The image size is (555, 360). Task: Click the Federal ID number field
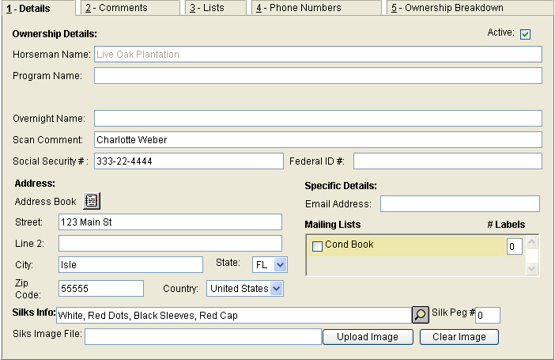(x=447, y=161)
